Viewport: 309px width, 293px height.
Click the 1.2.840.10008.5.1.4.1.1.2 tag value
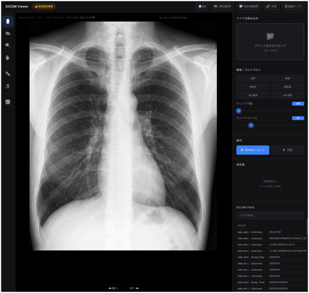tap(282, 244)
